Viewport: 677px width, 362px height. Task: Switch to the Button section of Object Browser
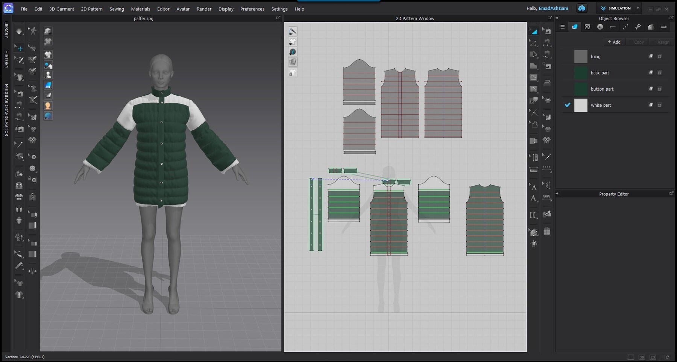600,27
